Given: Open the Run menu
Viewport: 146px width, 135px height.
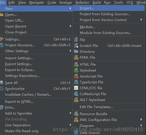Looking at the screenshot, I should [x=107, y=3].
